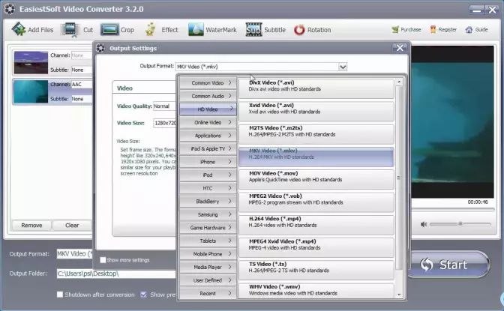
Task: Choose H.264 Video (*.mp4) format
Action: click(x=316, y=225)
